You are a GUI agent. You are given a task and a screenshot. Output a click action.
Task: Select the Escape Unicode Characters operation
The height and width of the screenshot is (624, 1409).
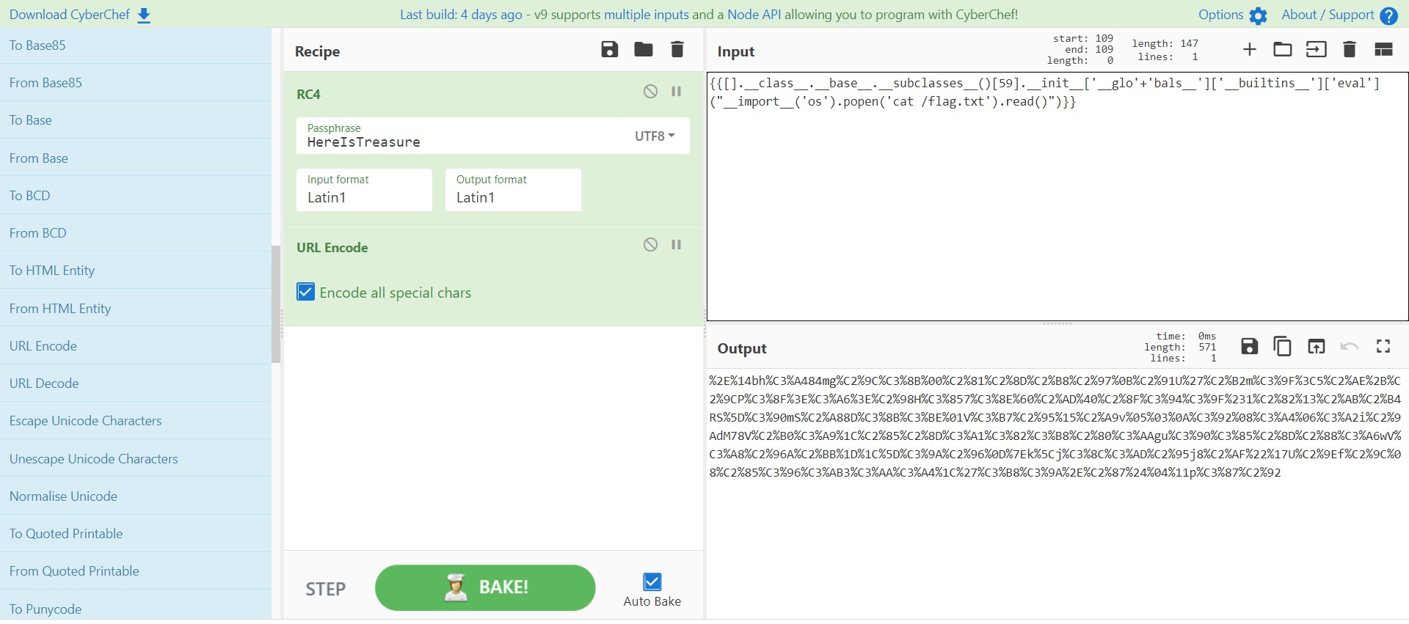click(x=136, y=421)
